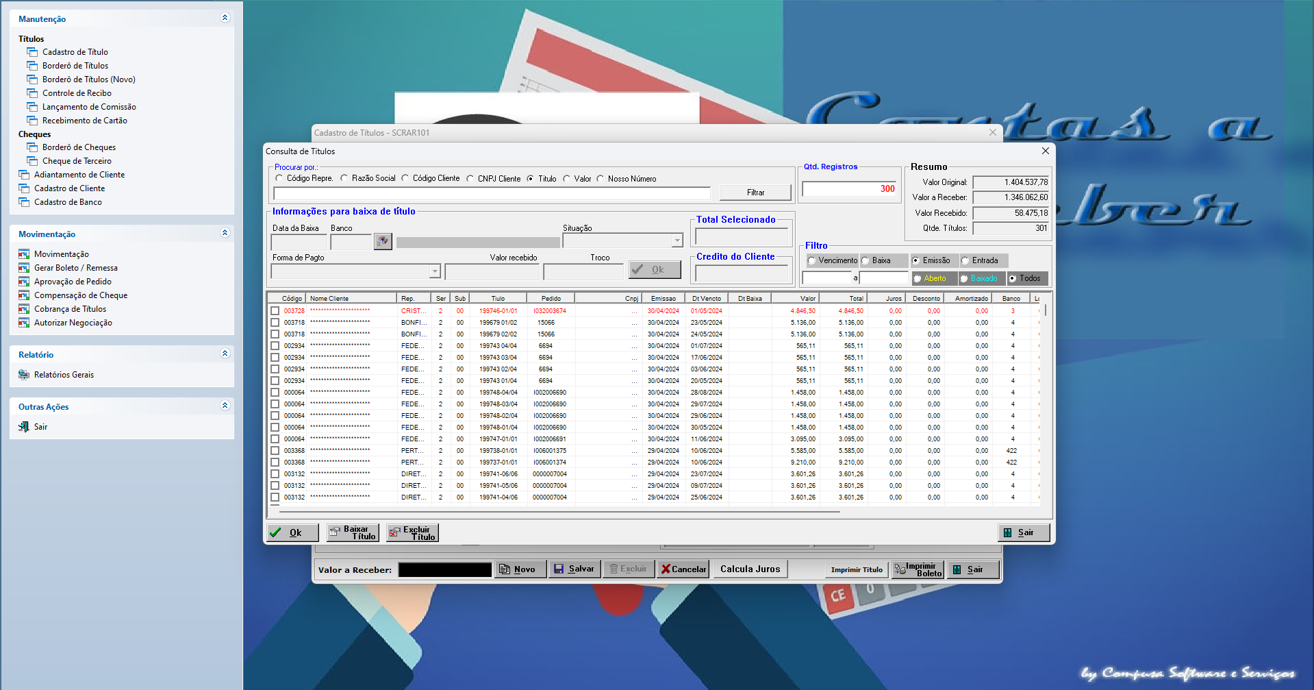Collapse the Relatório panel

(225, 354)
